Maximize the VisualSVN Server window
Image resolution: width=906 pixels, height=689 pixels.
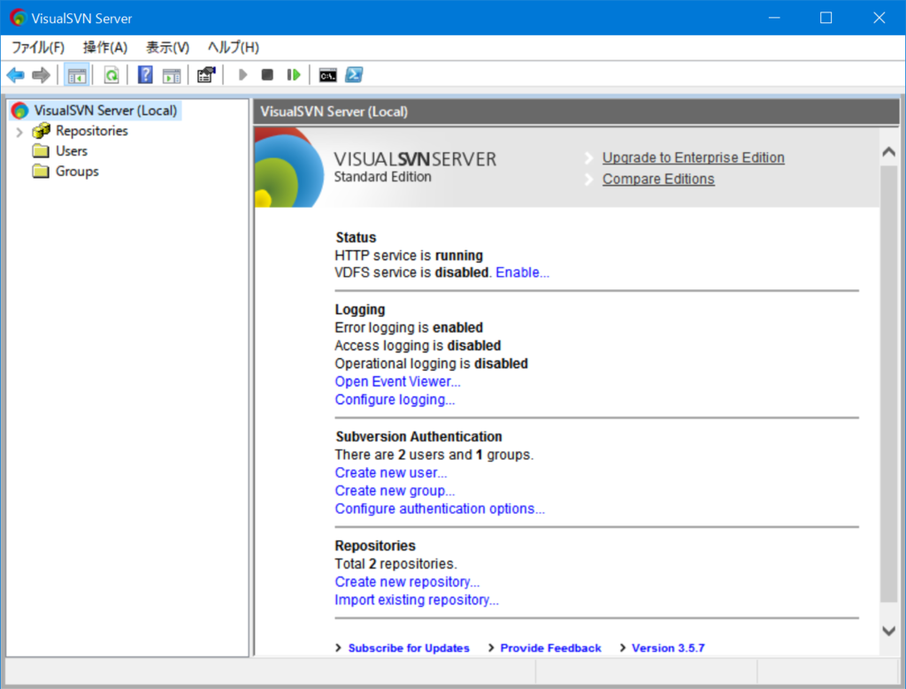point(826,18)
